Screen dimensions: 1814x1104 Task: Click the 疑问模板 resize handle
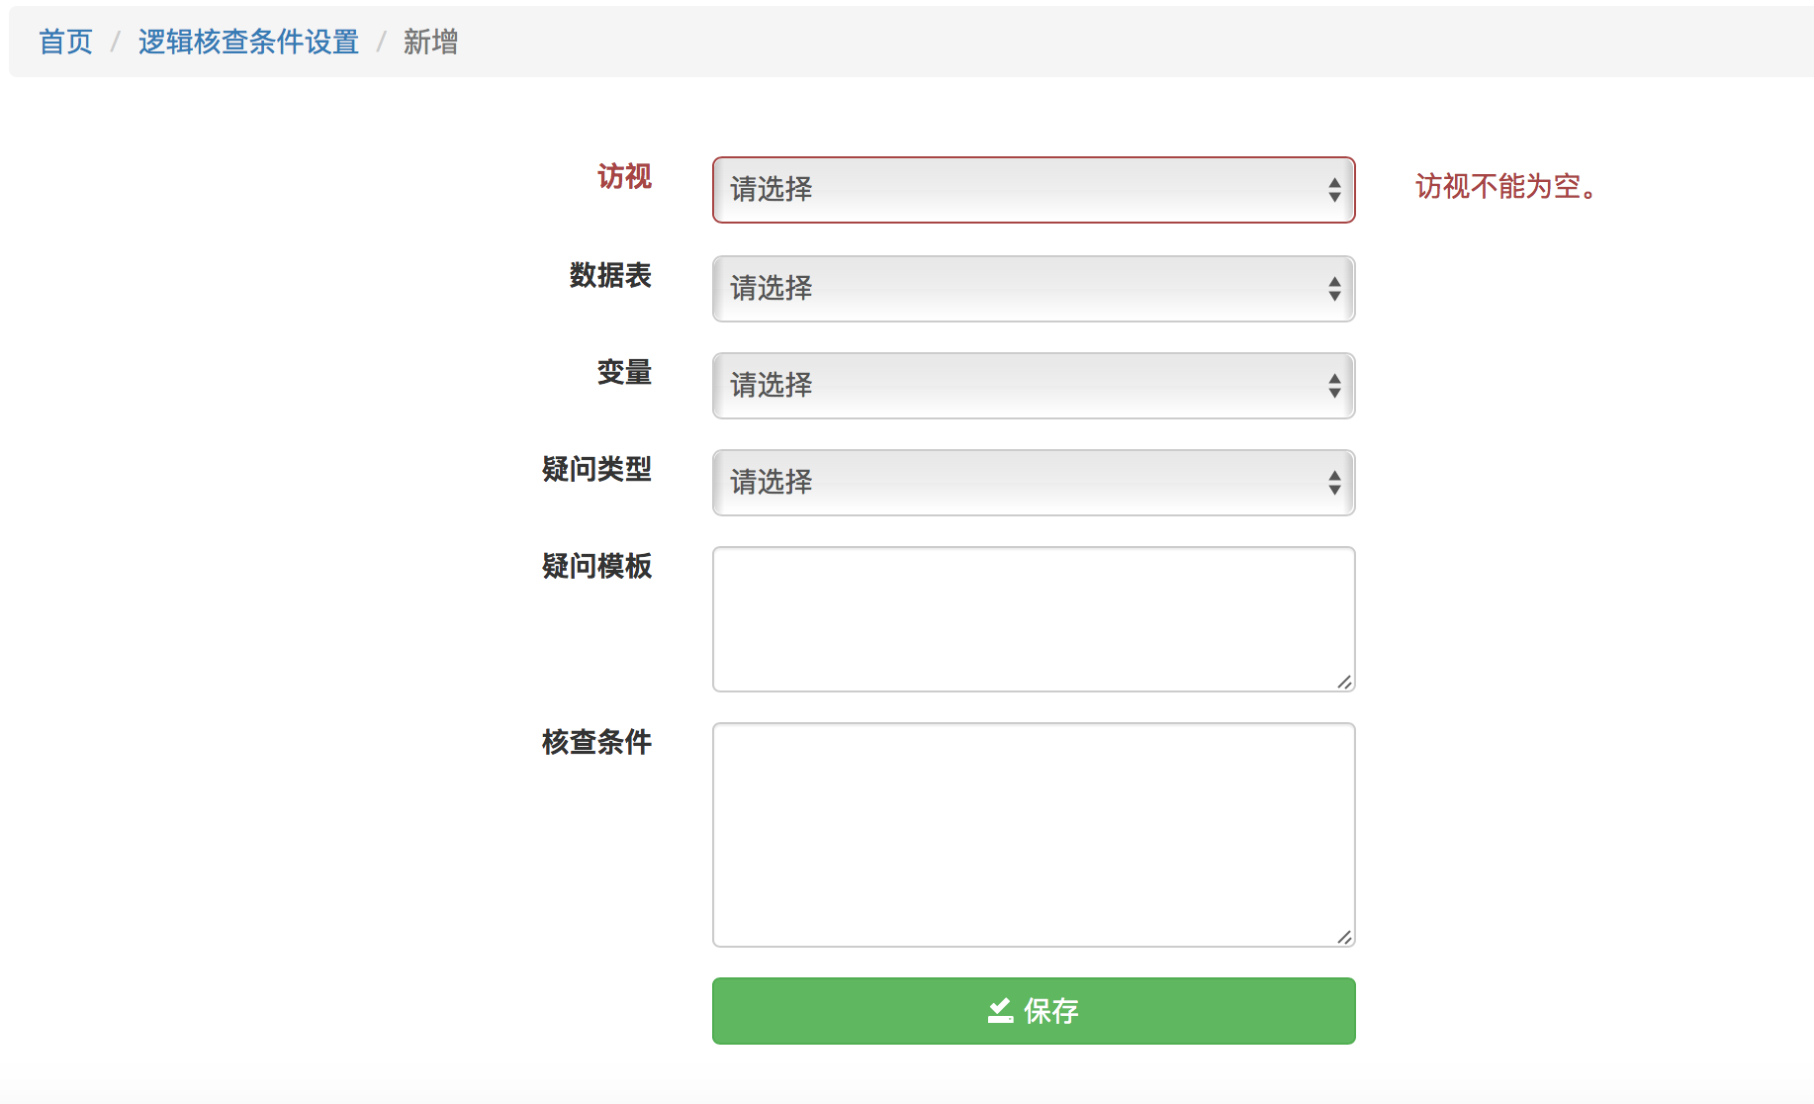(1344, 682)
